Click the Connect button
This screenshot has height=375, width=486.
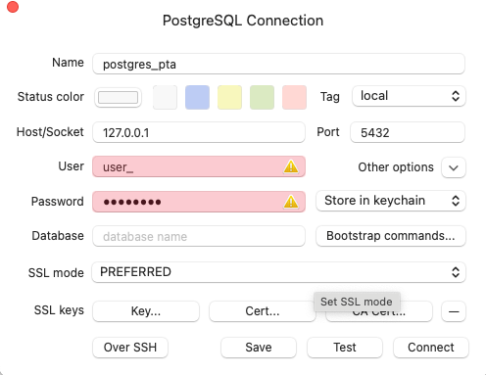point(431,348)
